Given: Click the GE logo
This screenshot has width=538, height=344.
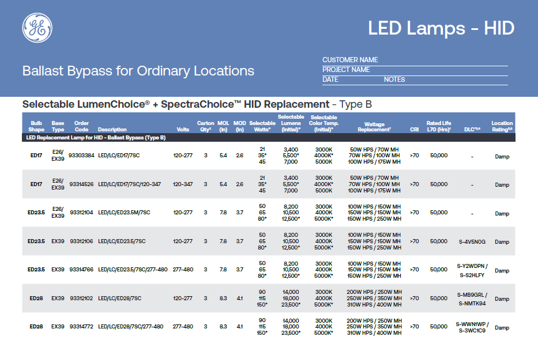Looking at the screenshot, I should [x=37, y=28].
